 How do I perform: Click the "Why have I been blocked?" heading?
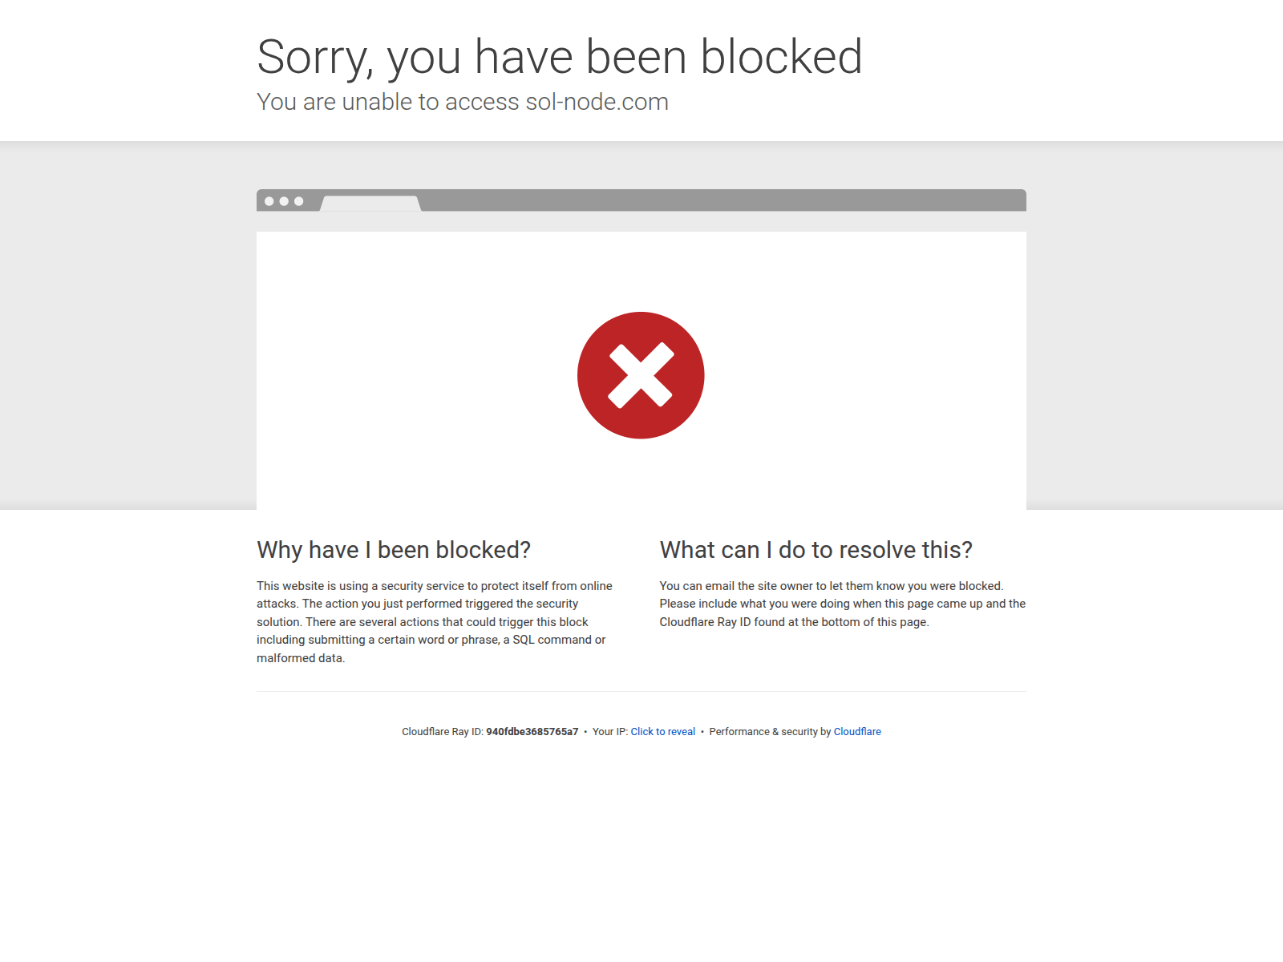tap(394, 550)
